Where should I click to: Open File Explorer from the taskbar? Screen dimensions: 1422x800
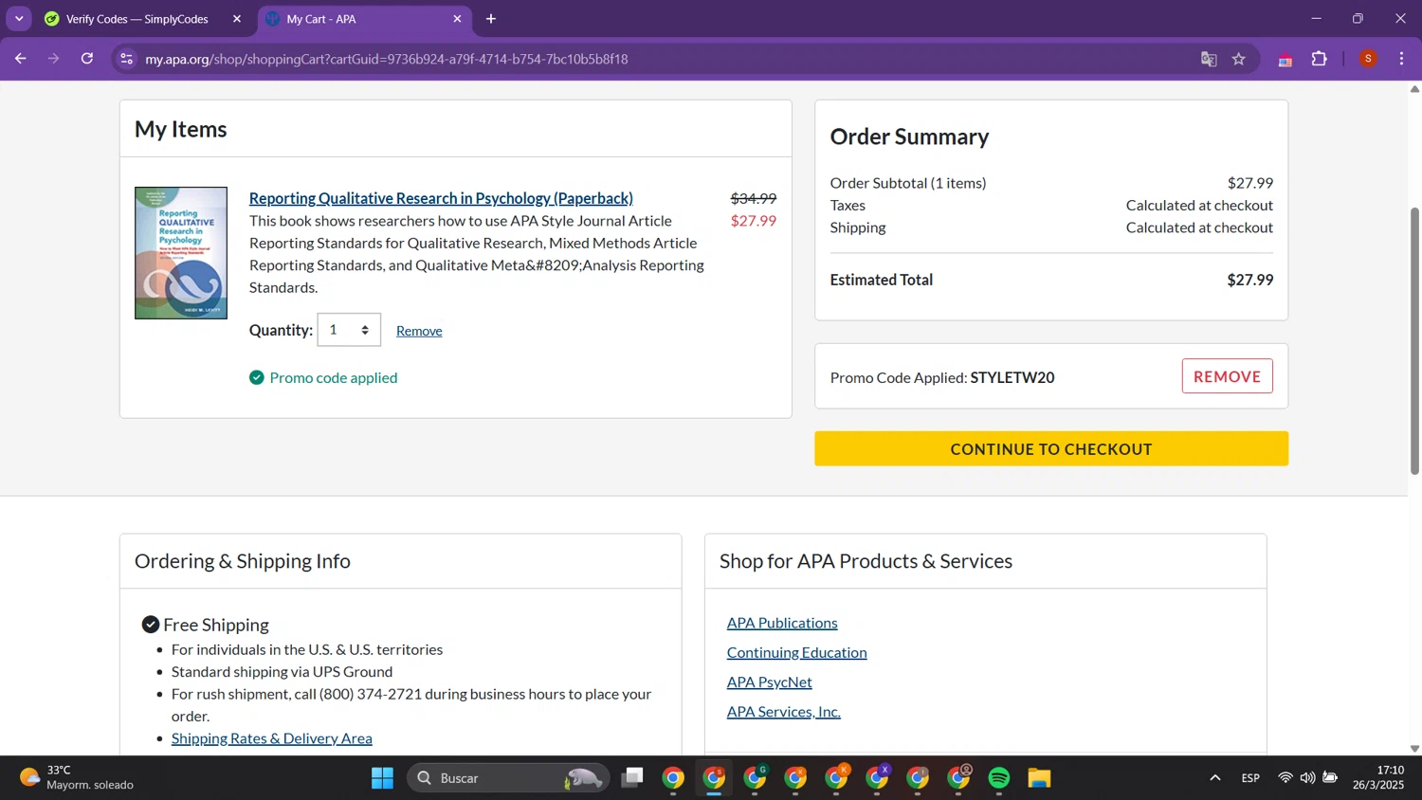tap(1040, 778)
